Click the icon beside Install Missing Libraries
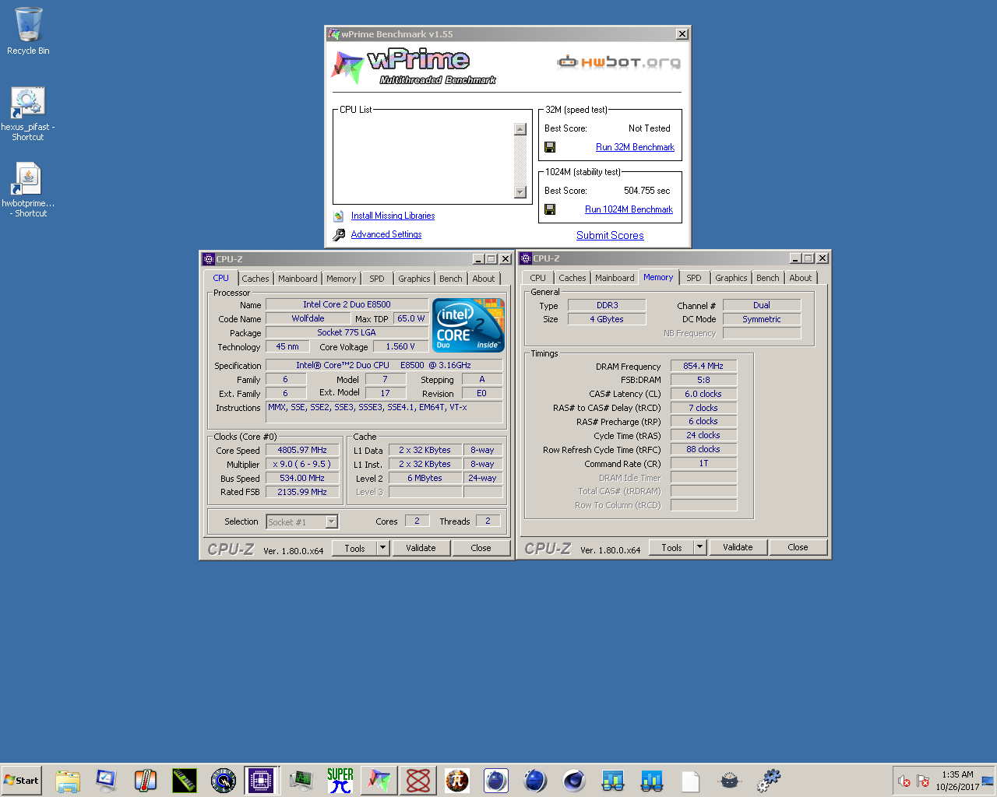Image resolution: width=997 pixels, height=797 pixels. point(338,216)
